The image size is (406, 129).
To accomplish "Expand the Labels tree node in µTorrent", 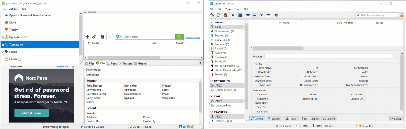I will pos(3,52).
